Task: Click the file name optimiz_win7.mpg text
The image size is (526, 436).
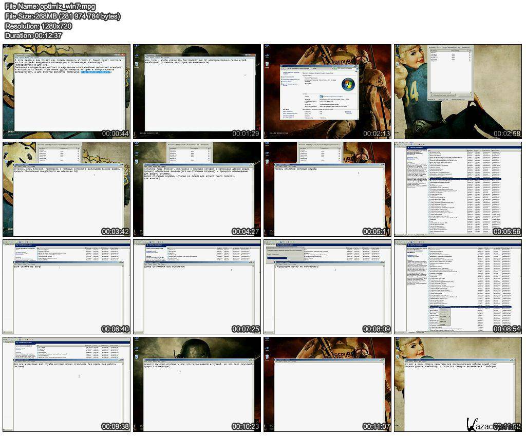Action: 50,6
